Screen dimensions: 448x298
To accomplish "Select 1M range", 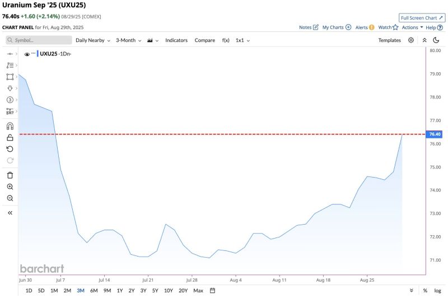I will pos(54,291).
